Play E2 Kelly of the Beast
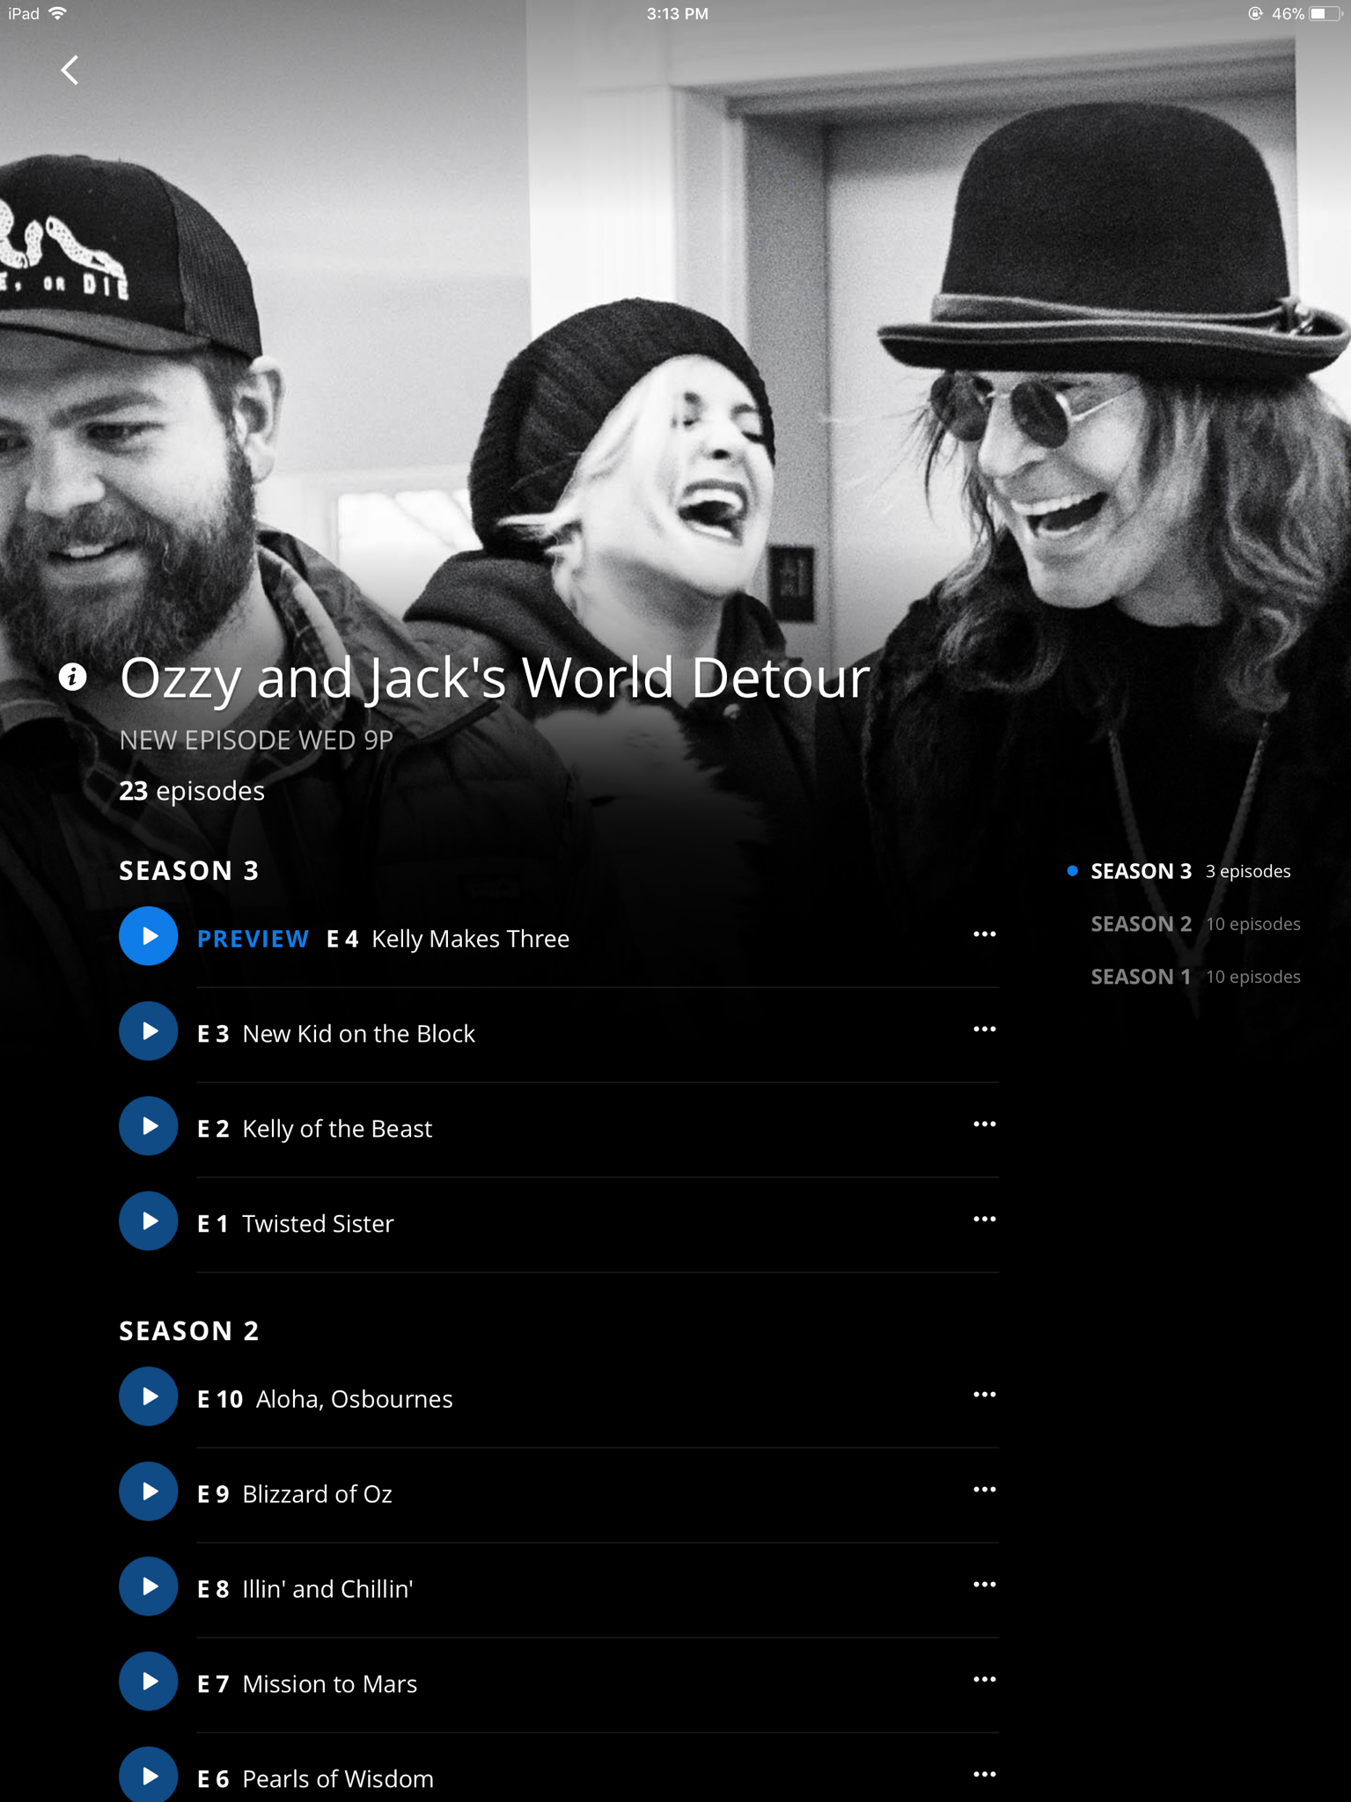 point(149,1126)
